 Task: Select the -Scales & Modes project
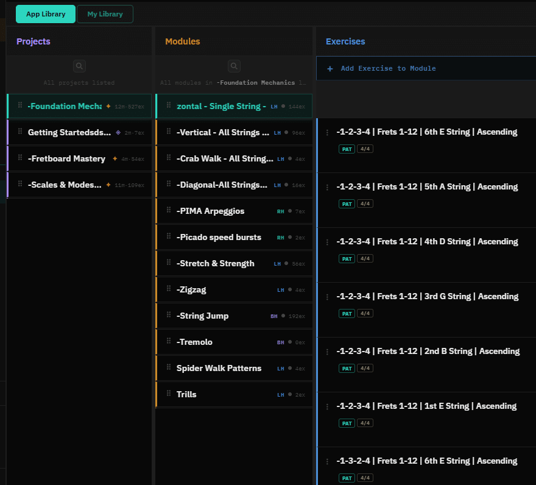[x=79, y=185]
